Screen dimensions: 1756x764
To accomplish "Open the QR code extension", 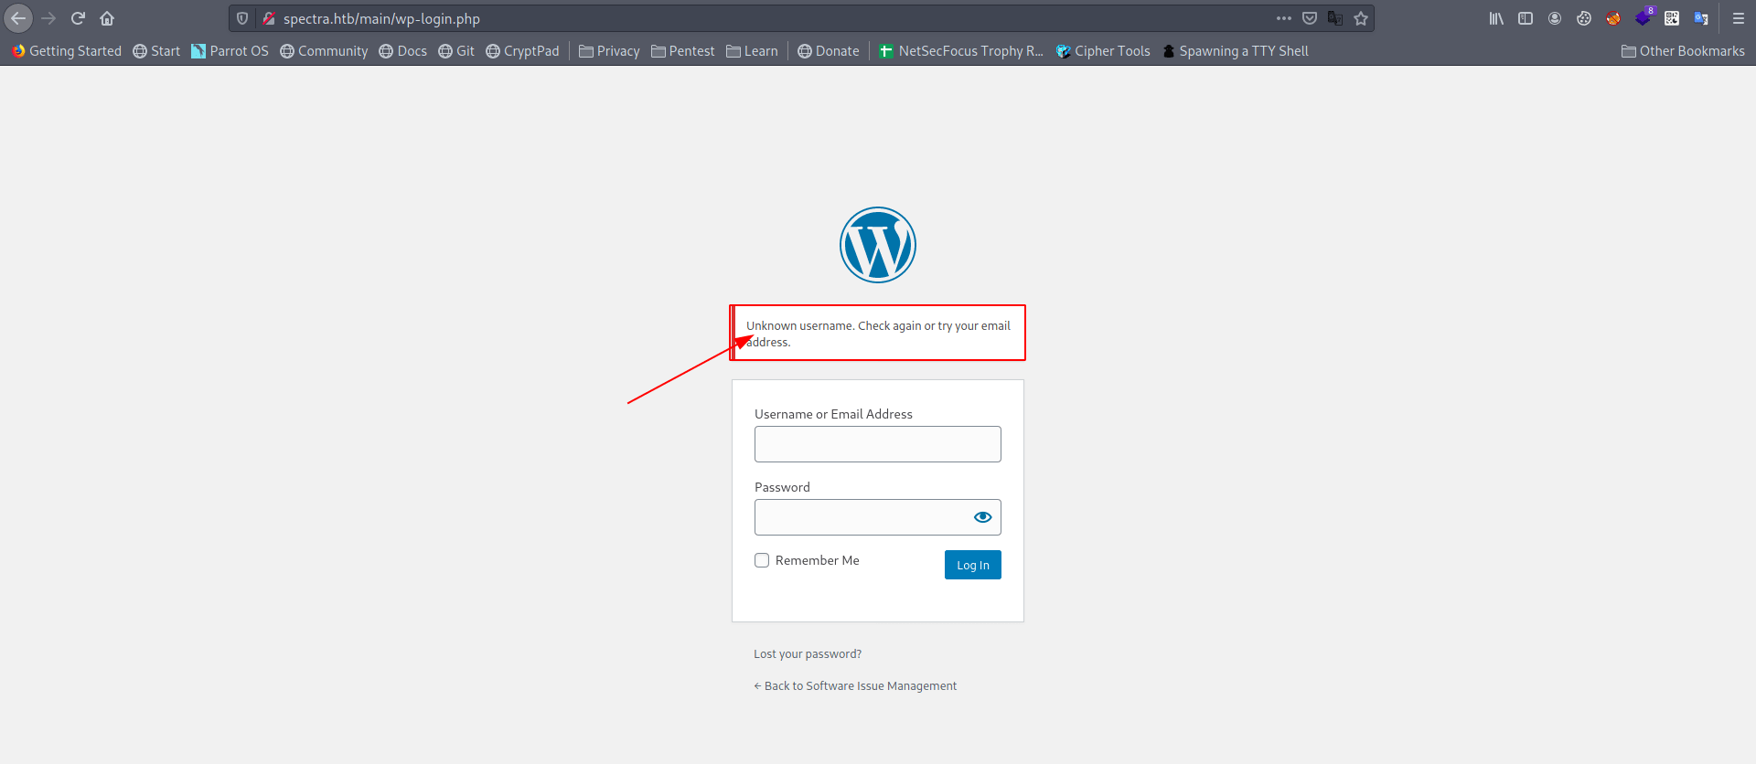I will [1672, 18].
